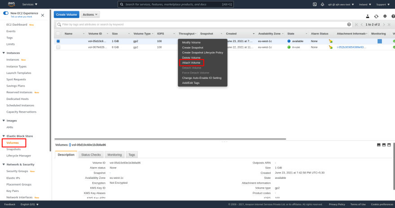Open Volumes in the sidebar

pyautogui.click(x=13, y=143)
